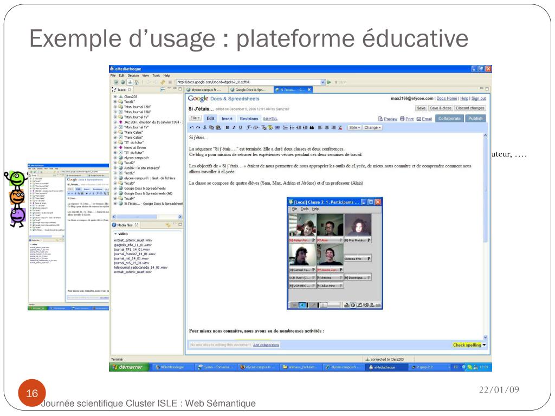Open the URL address bar dropdown arrow
The width and height of the screenshot is (555, 416).
[x=323, y=82]
